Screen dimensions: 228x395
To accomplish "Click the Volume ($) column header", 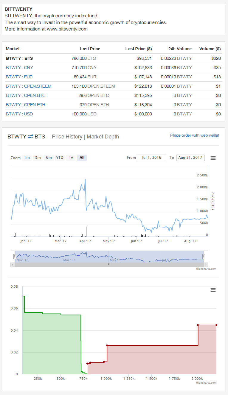I will pyautogui.click(x=210, y=49).
